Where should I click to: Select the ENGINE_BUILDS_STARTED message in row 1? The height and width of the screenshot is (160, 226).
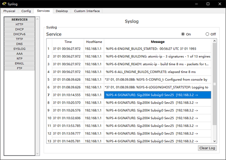tap(157, 49)
